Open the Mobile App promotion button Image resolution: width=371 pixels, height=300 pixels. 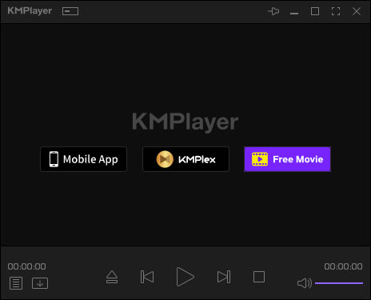pos(84,159)
